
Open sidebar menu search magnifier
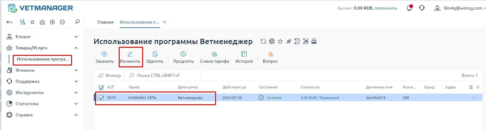click(78, 22)
